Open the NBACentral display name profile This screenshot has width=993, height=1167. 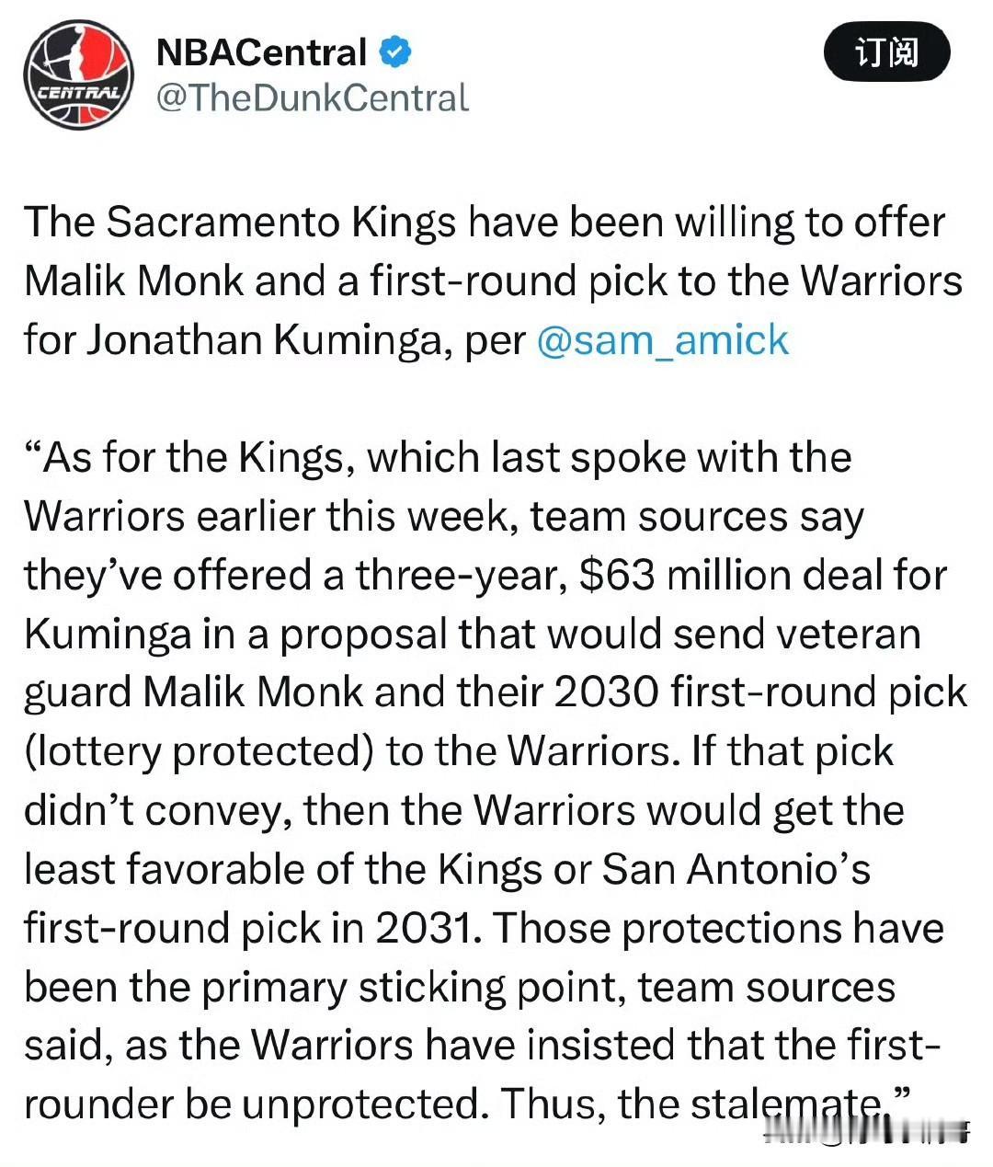261,52
